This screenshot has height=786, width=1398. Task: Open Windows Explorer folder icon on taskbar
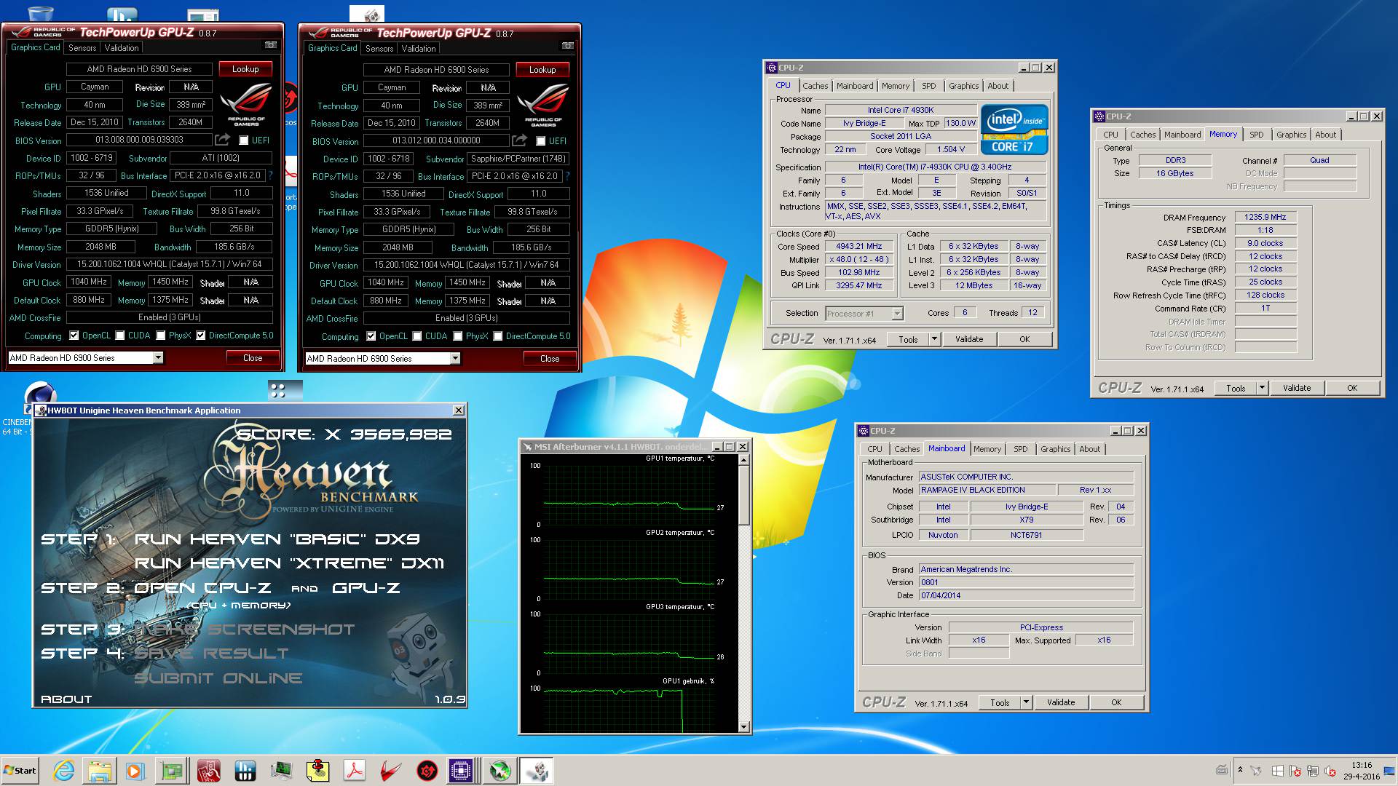click(x=100, y=771)
